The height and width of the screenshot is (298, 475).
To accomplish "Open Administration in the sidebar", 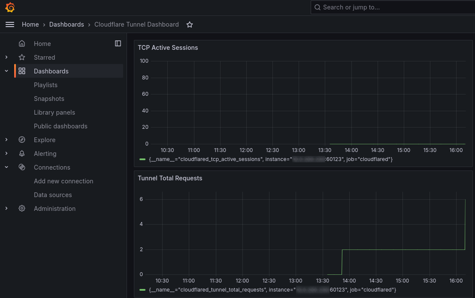I will 55,209.
